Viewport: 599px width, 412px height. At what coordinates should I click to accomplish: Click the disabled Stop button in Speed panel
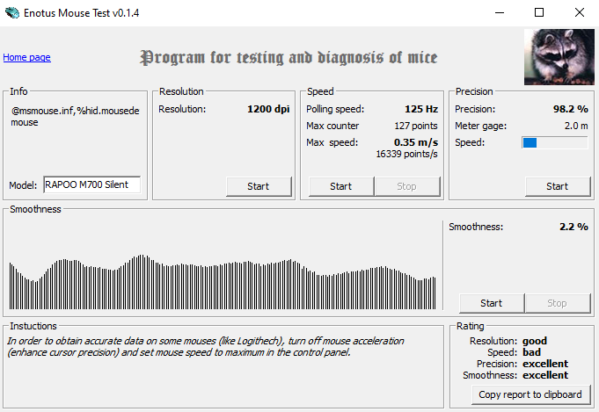(407, 186)
